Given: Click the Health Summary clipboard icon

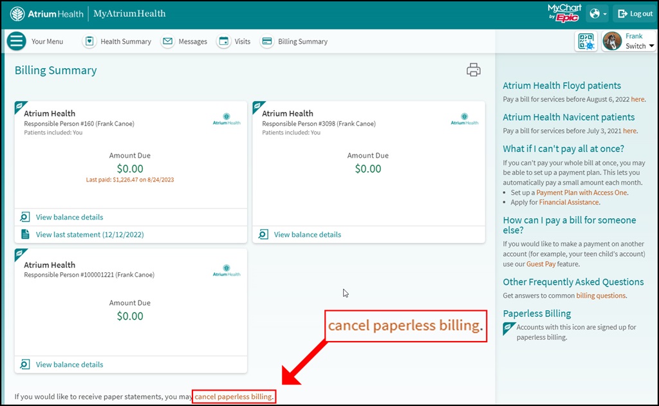Looking at the screenshot, I should (x=89, y=41).
